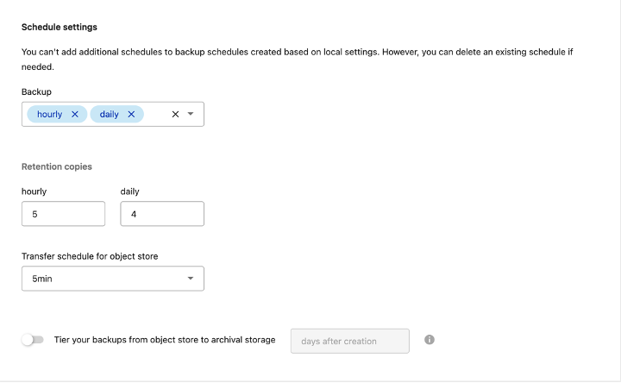621x383 pixels.
Task: Click the days after creation field
Action: [x=349, y=341]
